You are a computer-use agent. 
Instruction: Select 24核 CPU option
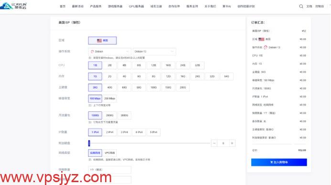click(183, 65)
